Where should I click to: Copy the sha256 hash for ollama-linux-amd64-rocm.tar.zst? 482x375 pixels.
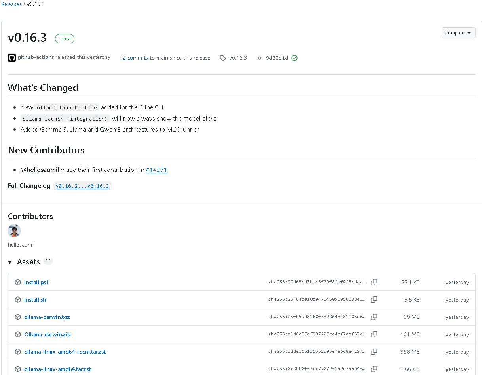click(x=374, y=352)
